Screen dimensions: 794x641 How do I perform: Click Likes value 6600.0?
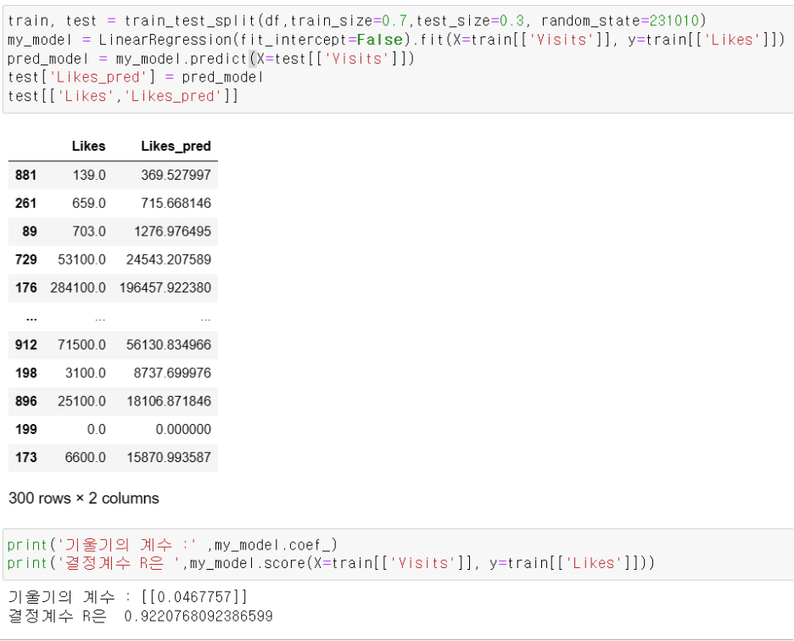[x=85, y=458]
